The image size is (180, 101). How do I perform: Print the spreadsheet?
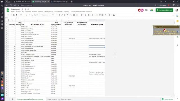tap(14, 15)
